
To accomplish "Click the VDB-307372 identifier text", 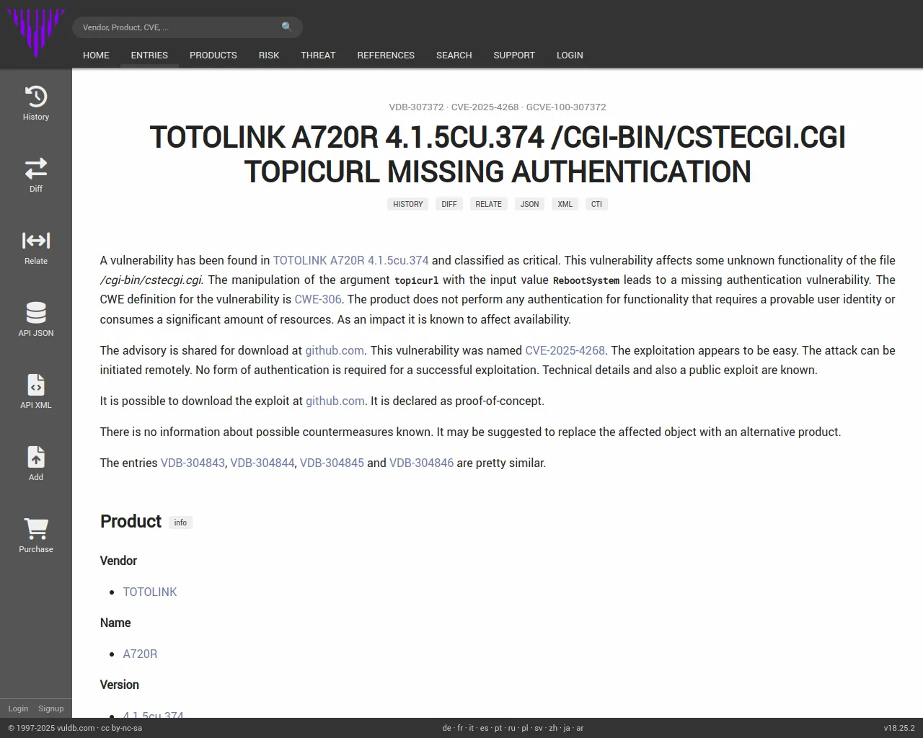I will [416, 107].
